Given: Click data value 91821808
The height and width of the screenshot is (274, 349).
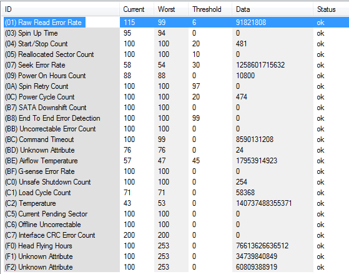Looking at the screenshot, I should [x=251, y=23].
